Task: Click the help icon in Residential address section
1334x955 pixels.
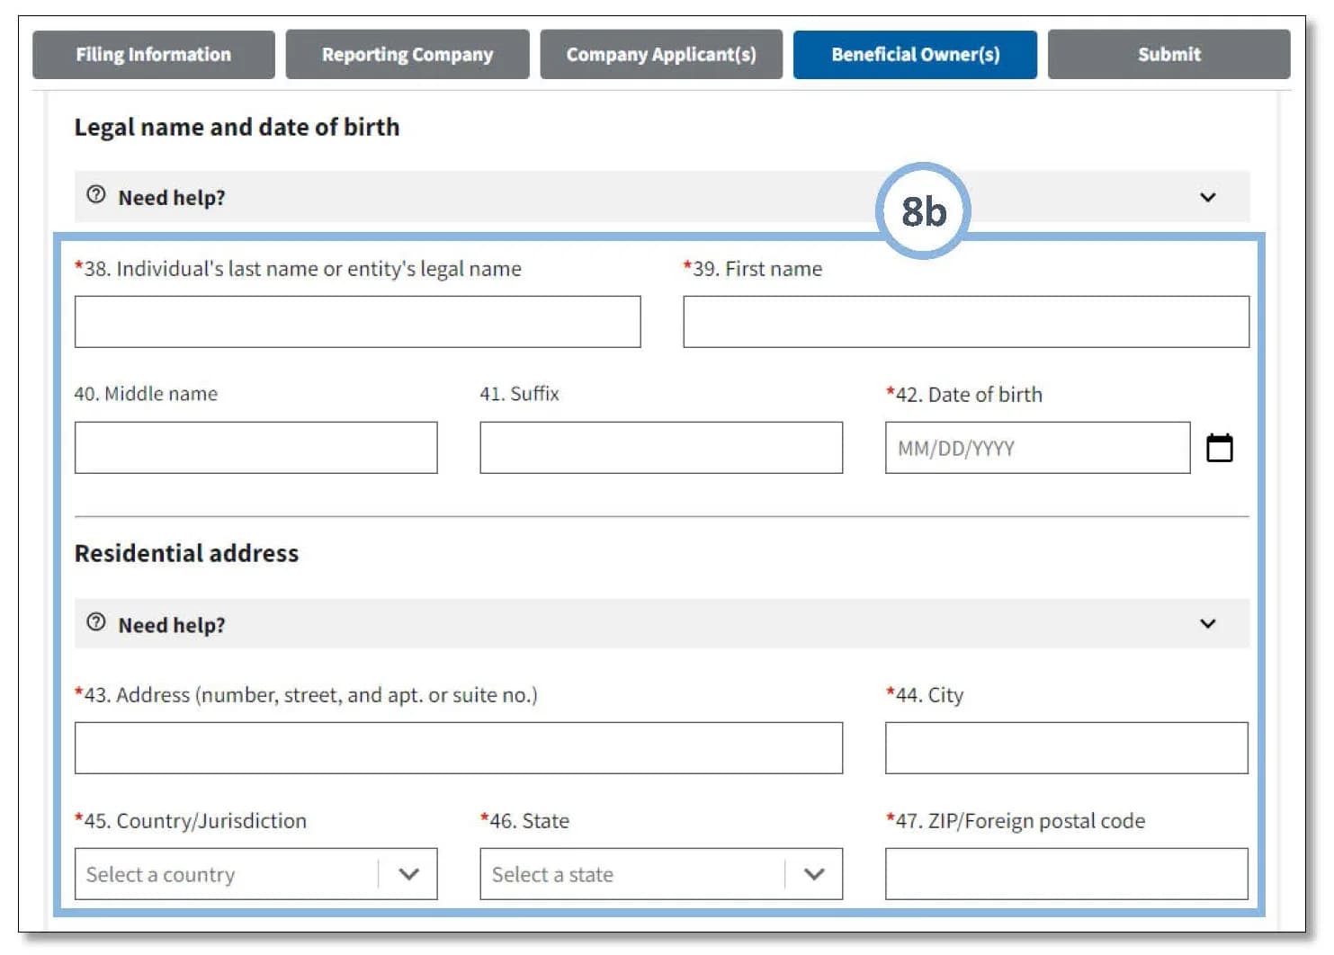Action: pyautogui.click(x=96, y=622)
